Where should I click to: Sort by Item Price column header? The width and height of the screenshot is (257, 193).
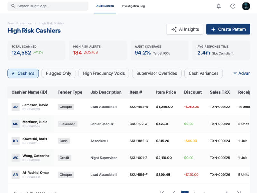pyautogui.click(x=166, y=92)
